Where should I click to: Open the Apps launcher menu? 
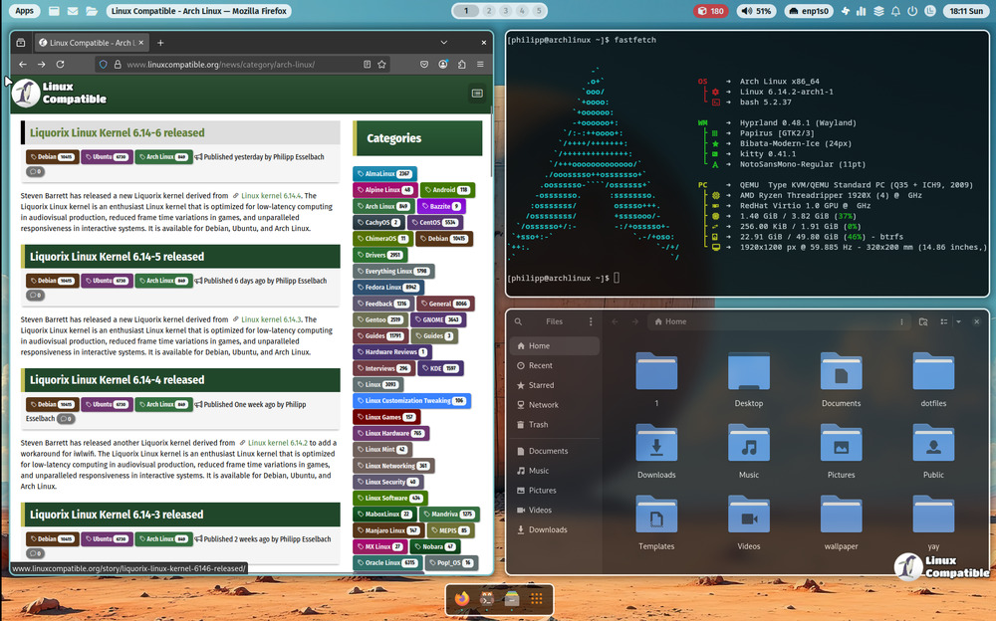tap(25, 11)
